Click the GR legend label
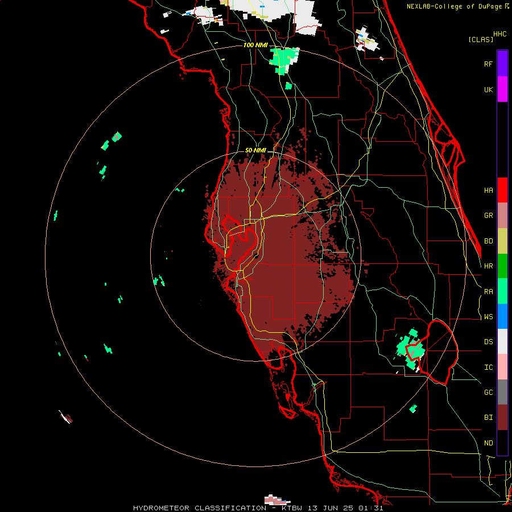512x512 pixels. pyautogui.click(x=488, y=216)
